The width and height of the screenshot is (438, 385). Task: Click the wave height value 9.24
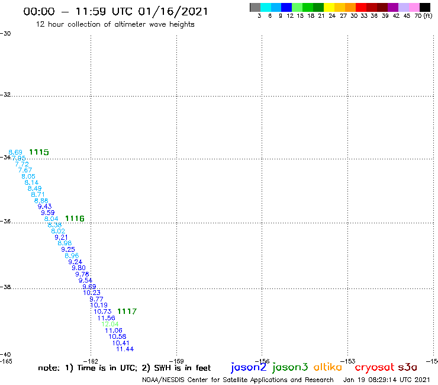pyautogui.click(x=75, y=262)
